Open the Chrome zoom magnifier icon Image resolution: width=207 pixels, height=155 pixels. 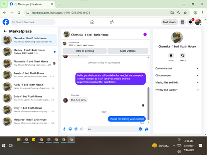coord(178,13)
